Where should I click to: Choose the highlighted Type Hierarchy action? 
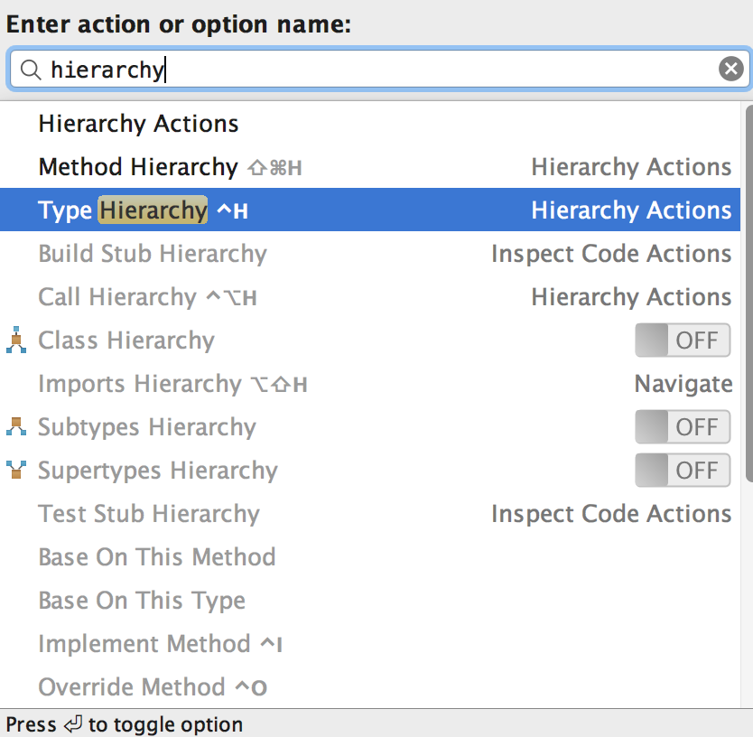coord(123,210)
